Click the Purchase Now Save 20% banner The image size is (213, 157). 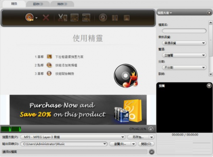[78, 110]
